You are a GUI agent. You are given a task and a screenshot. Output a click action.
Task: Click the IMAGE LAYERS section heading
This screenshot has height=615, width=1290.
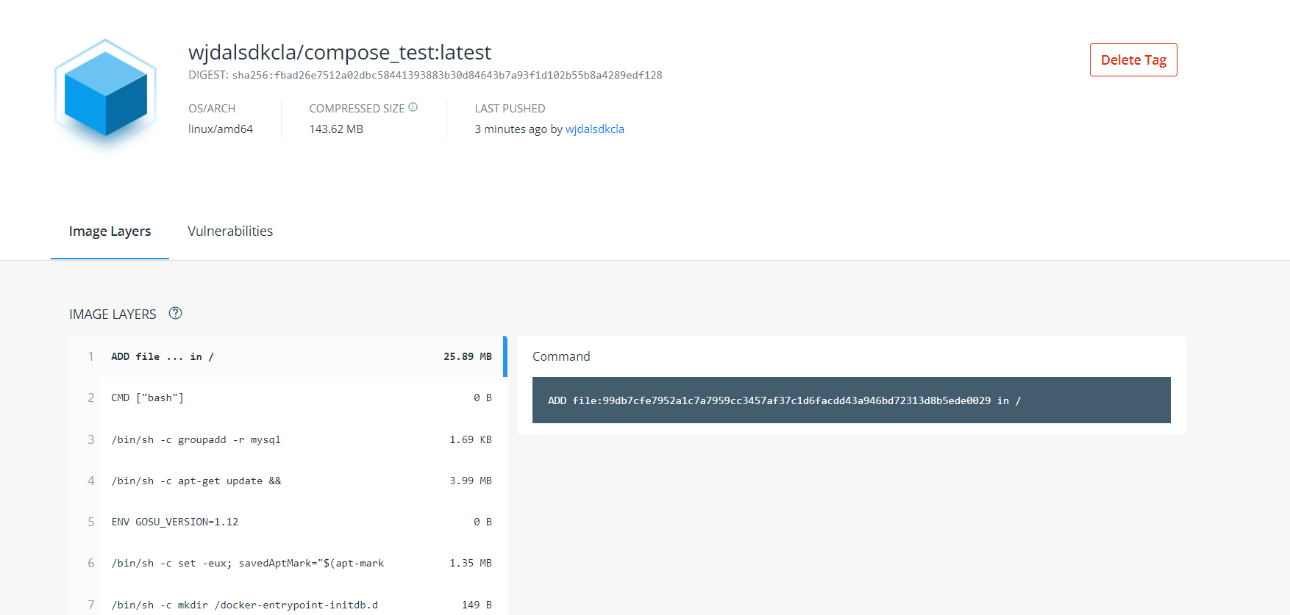click(113, 314)
